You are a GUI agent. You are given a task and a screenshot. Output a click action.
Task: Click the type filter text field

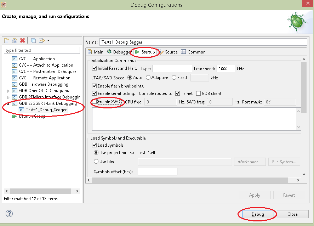tap(42, 50)
